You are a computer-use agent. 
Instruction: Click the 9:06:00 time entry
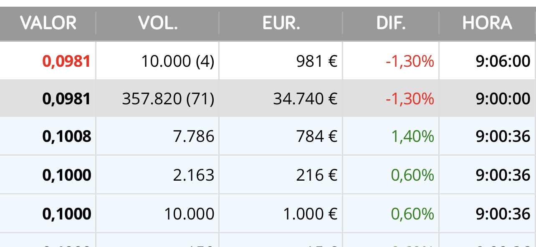pos(503,61)
